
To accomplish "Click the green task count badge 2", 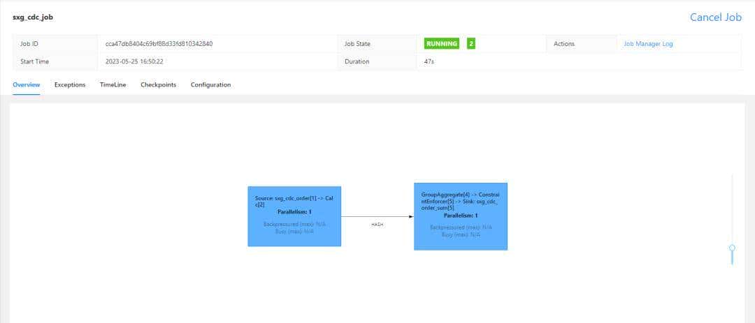I will pyautogui.click(x=471, y=44).
